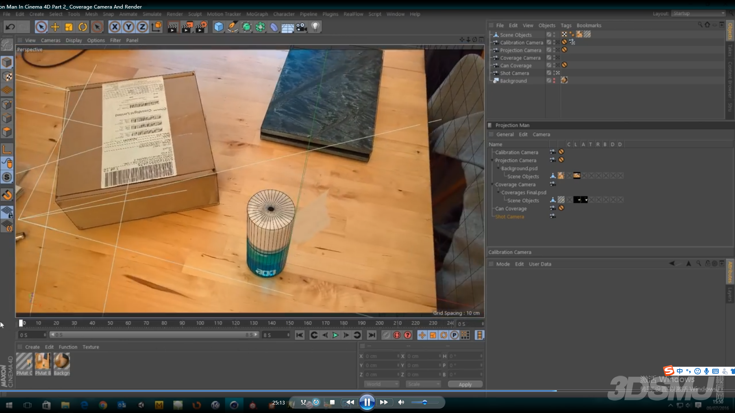This screenshot has height=413, width=735.
Task: Open the Motion Tracker menu
Action: (x=224, y=14)
